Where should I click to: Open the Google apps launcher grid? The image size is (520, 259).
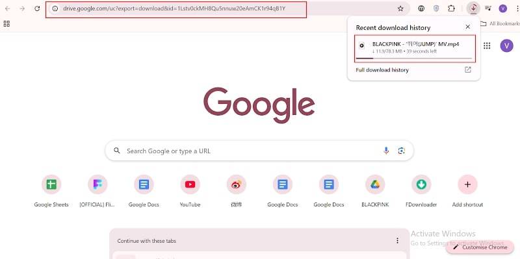[487, 45]
